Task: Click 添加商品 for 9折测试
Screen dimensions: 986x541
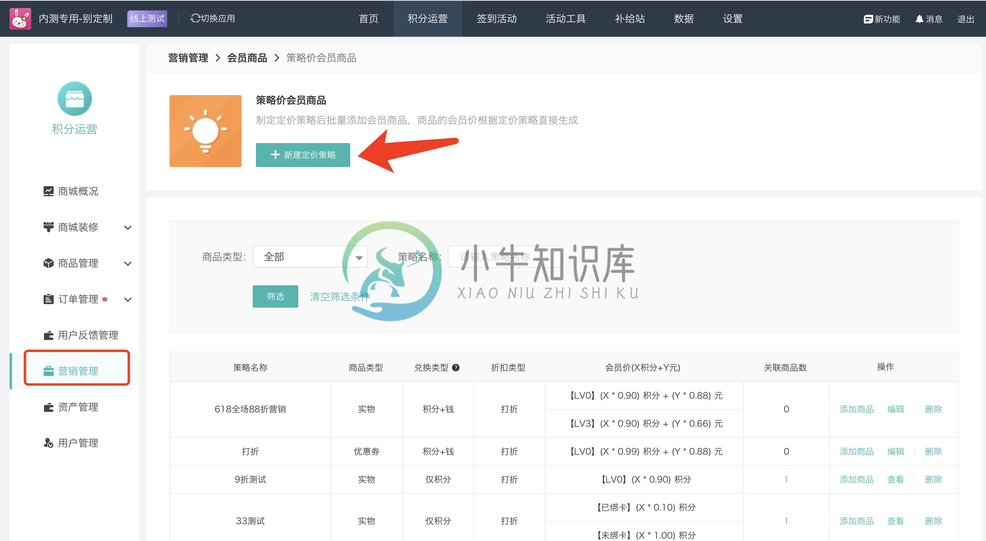Action: coord(857,479)
